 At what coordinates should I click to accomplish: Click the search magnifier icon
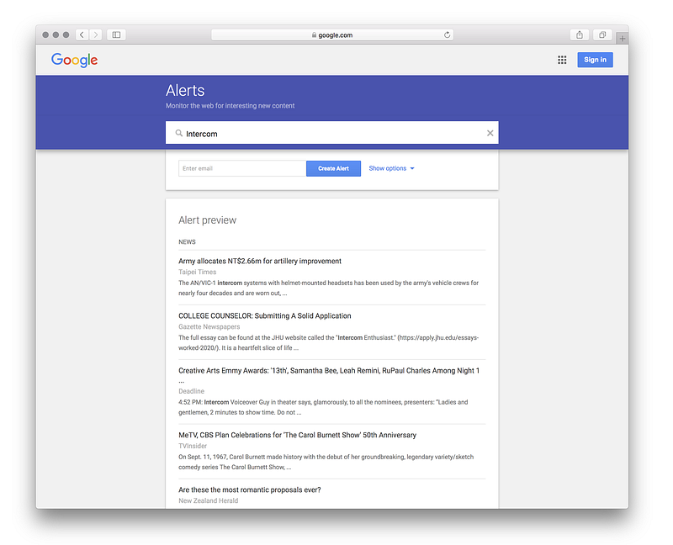tap(179, 134)
